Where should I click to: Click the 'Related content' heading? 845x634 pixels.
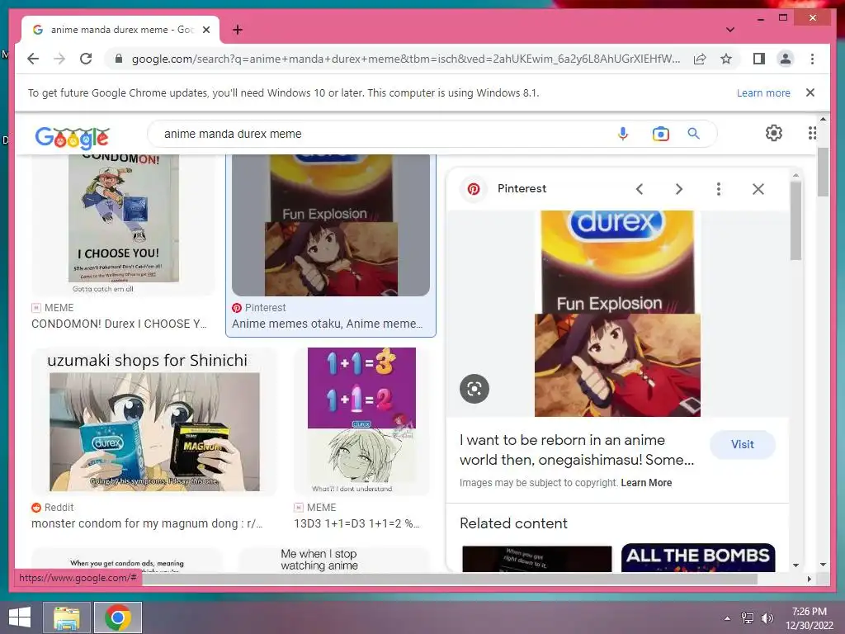[x=513, y=523]
